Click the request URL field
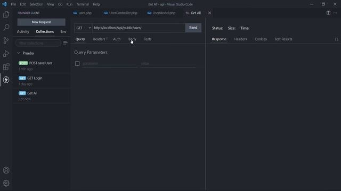This screenshot has height=191, width=341. [x=139, y=28]
